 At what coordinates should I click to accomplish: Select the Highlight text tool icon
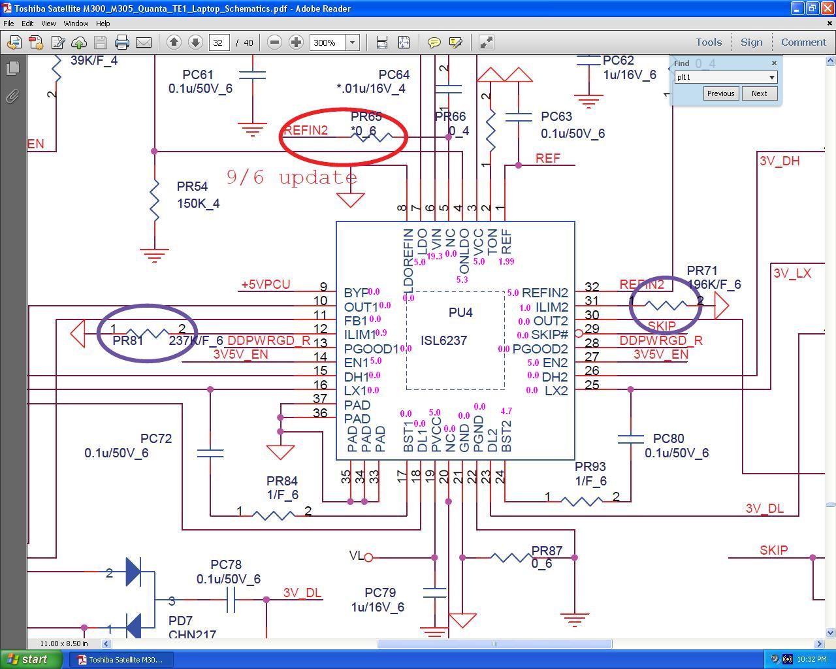pyautogui.click(x=456, y=42)
